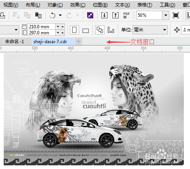Click the Undo arrow icon
Viewport: 190px width, 169px height.
pos(53,15)
